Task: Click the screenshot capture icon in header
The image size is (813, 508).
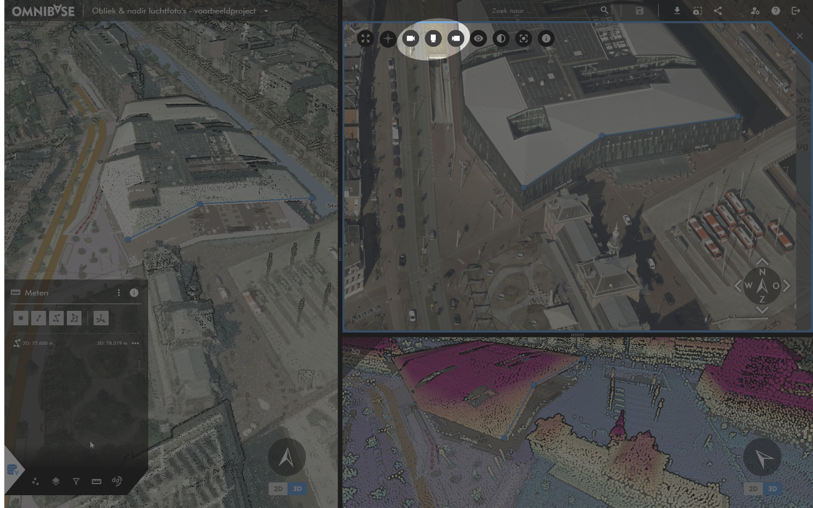Action: pos(697,11)
